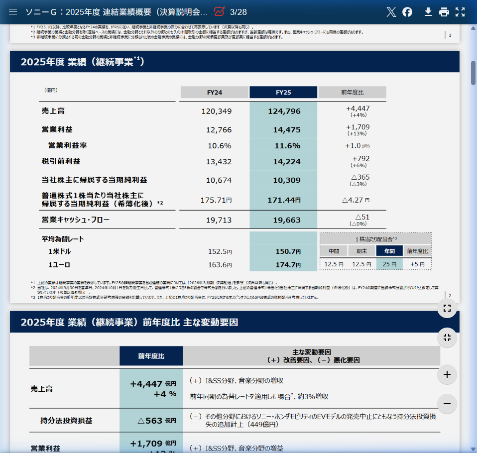Share the document on Facebook
This screenshot has width=477, height=453.
tap(407, 12)
